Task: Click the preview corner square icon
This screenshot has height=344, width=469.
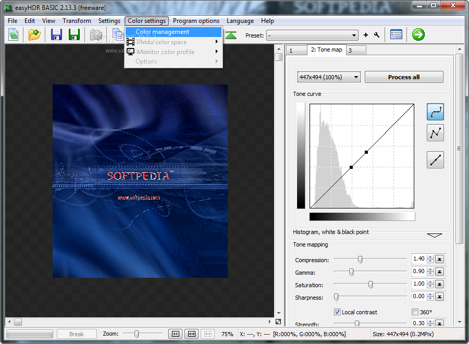Action: tap(278, 322)
